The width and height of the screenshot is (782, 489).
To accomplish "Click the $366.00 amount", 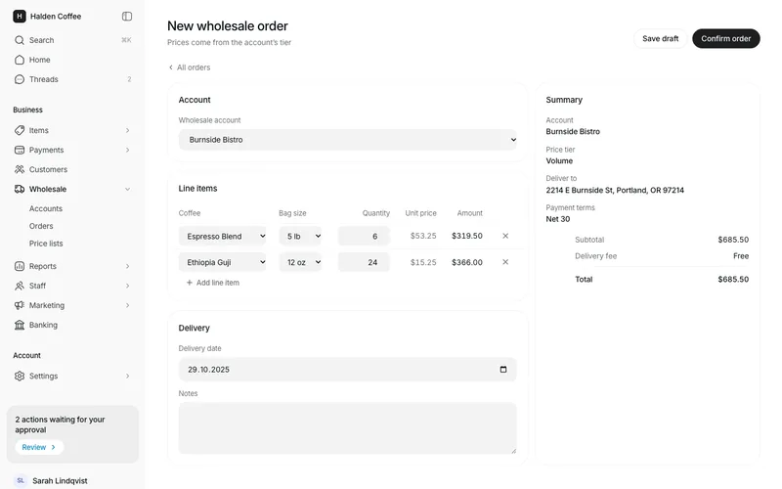I will click(467, 262).
